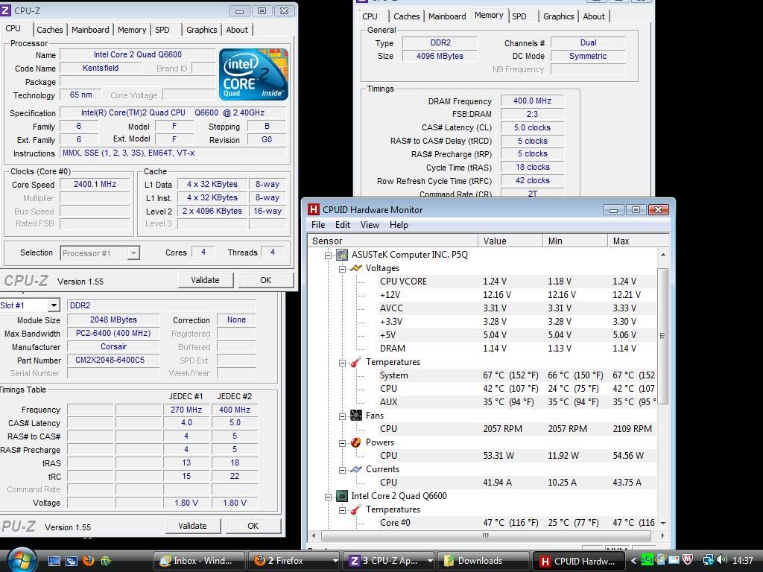Open the Help menu in Hardware Monitor
Image resolution: width=763 pixels, height=572 pixels.
pos(399,225)
